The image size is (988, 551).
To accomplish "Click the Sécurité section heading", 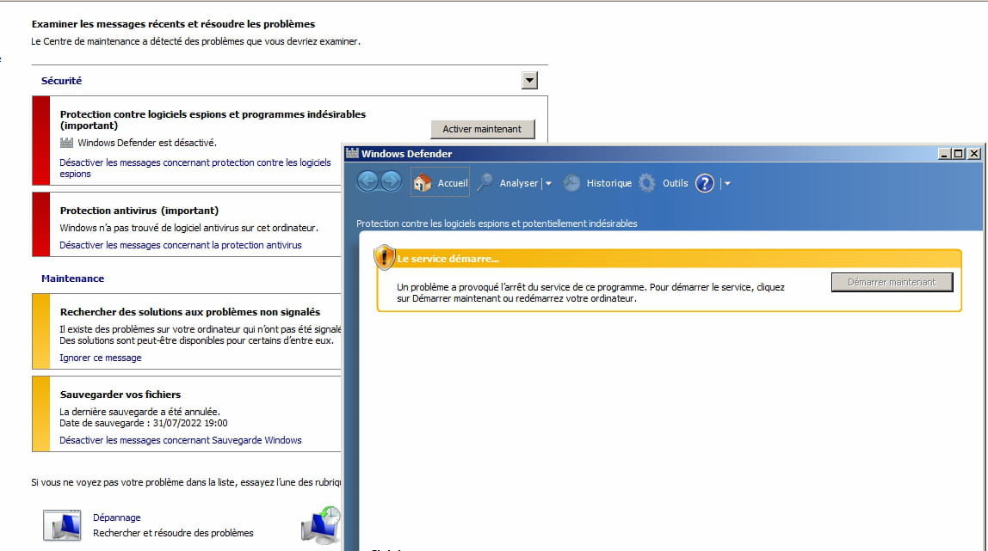I will pos(61,81).
